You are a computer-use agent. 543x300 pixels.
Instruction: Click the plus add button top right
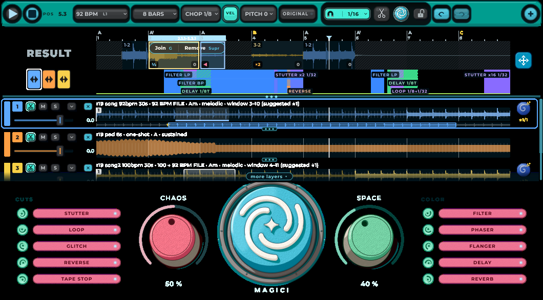coord(530,14)
